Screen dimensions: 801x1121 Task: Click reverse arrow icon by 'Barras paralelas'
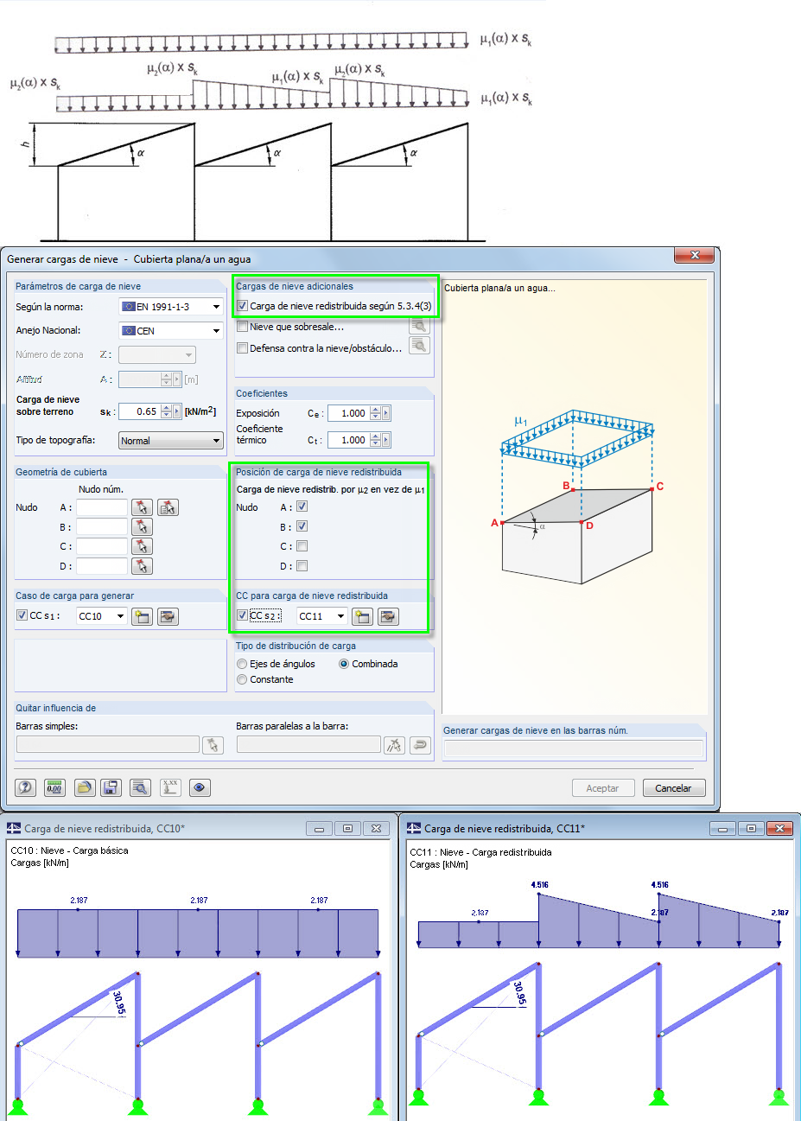click(x=420, y=745)
